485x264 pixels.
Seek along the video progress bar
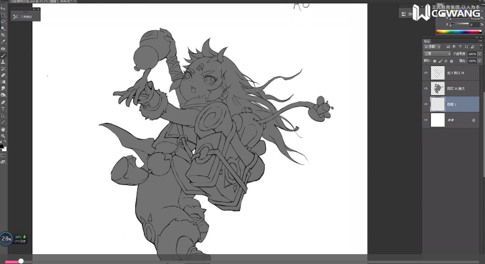(x=242, y=262)
